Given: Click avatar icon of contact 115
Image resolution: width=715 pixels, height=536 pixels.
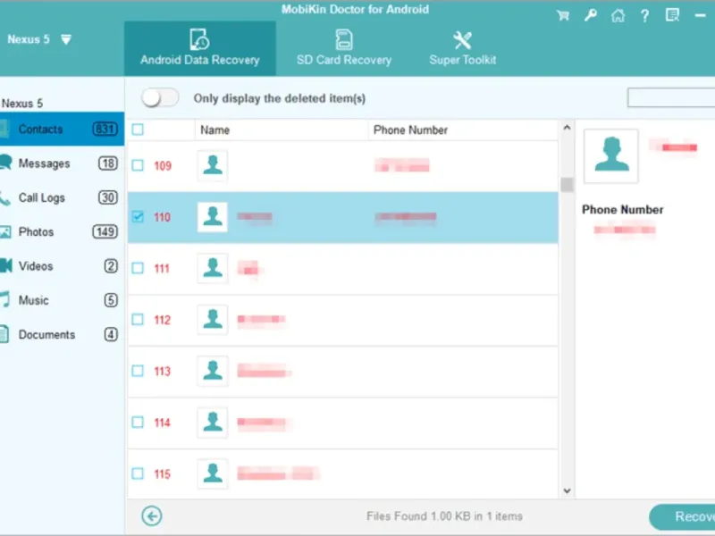Looking at the screenshot, I should (x=213, y=473).
